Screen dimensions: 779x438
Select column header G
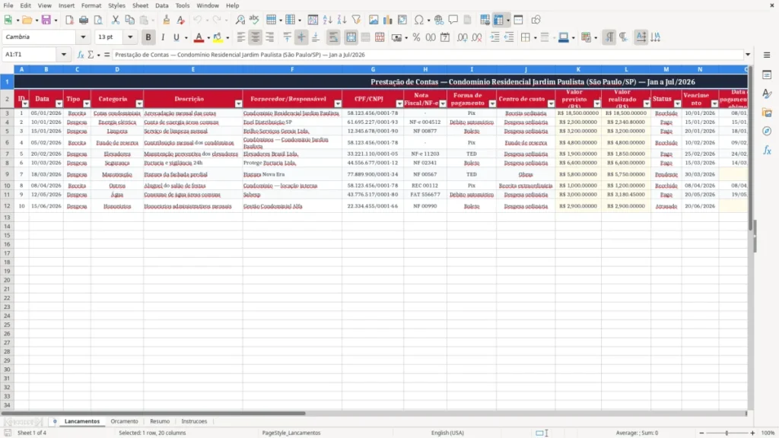(373, 69)
